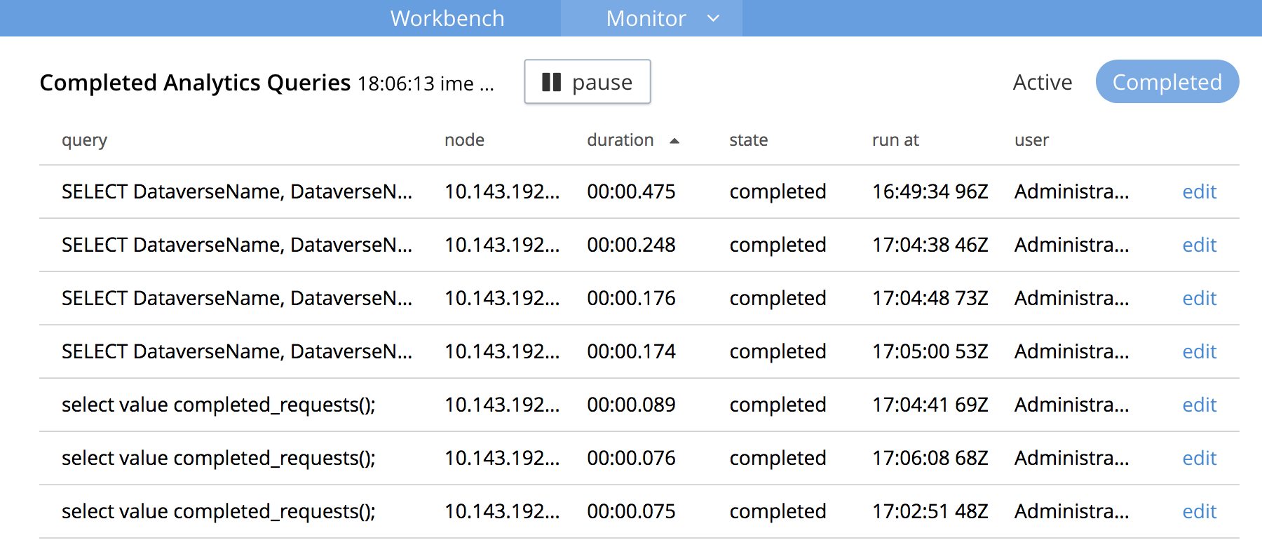Sort by the node column header
Viewport: 1262px width, 547px height.
pos(464,140)
